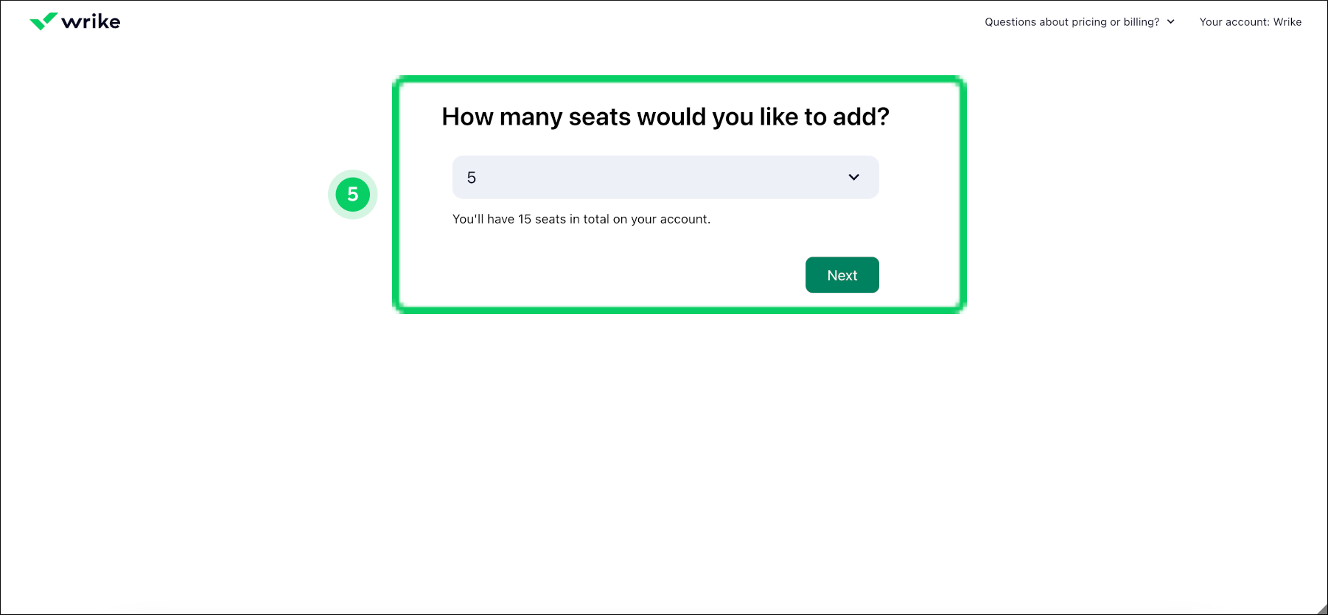Screen dimensions: 1328x615
Task: Click the selected value 5 in seat selector
Action: point(472,178)
